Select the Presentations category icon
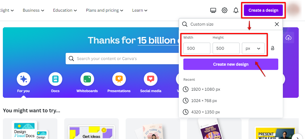 pyautogui.click(x=119, y=79)
